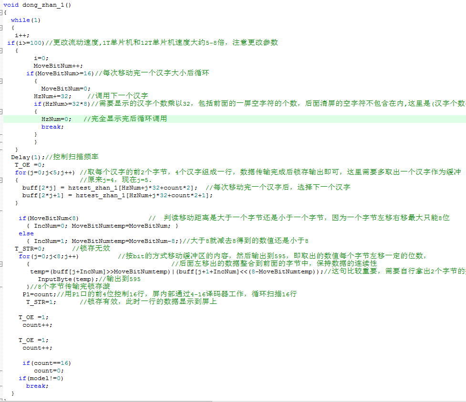Collapse the for(j=0;j<5;j++) loop fold marker
Viewport: 466px width, 402px height.
[x=1, y=180]
